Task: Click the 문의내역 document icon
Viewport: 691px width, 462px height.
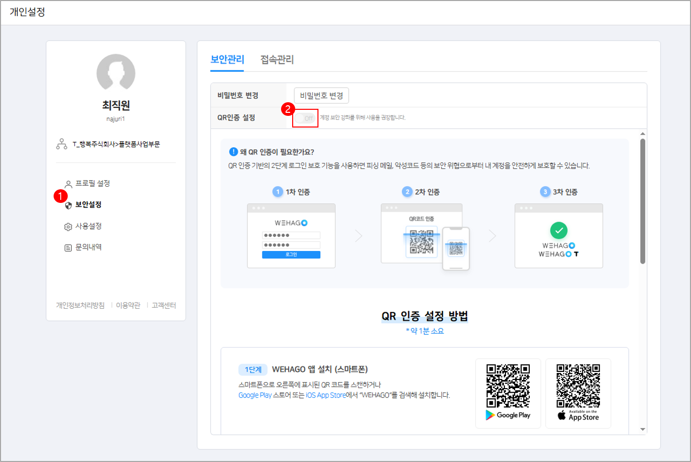Action: pyautogui.click(x=68, y=246)
